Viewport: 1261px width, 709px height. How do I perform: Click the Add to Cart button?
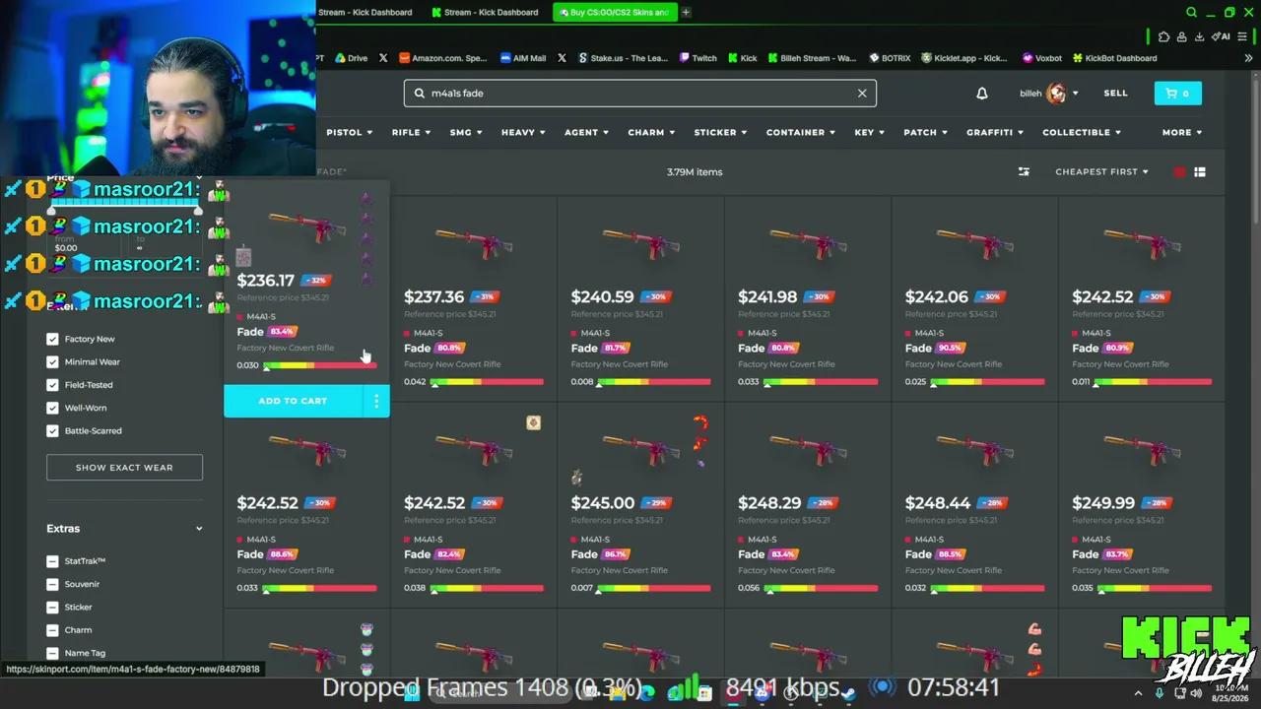[293, 401]
